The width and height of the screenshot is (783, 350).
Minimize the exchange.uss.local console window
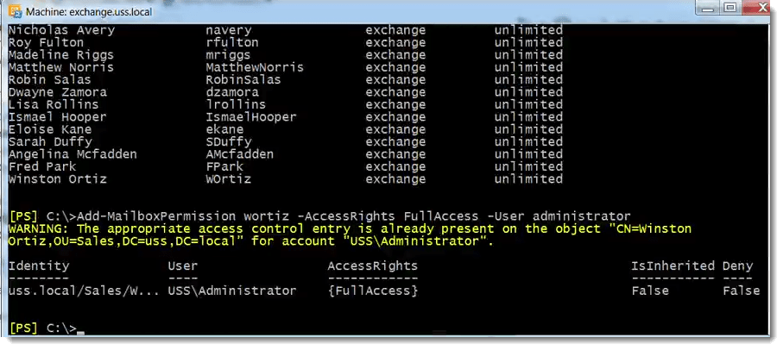click(708, 8)
